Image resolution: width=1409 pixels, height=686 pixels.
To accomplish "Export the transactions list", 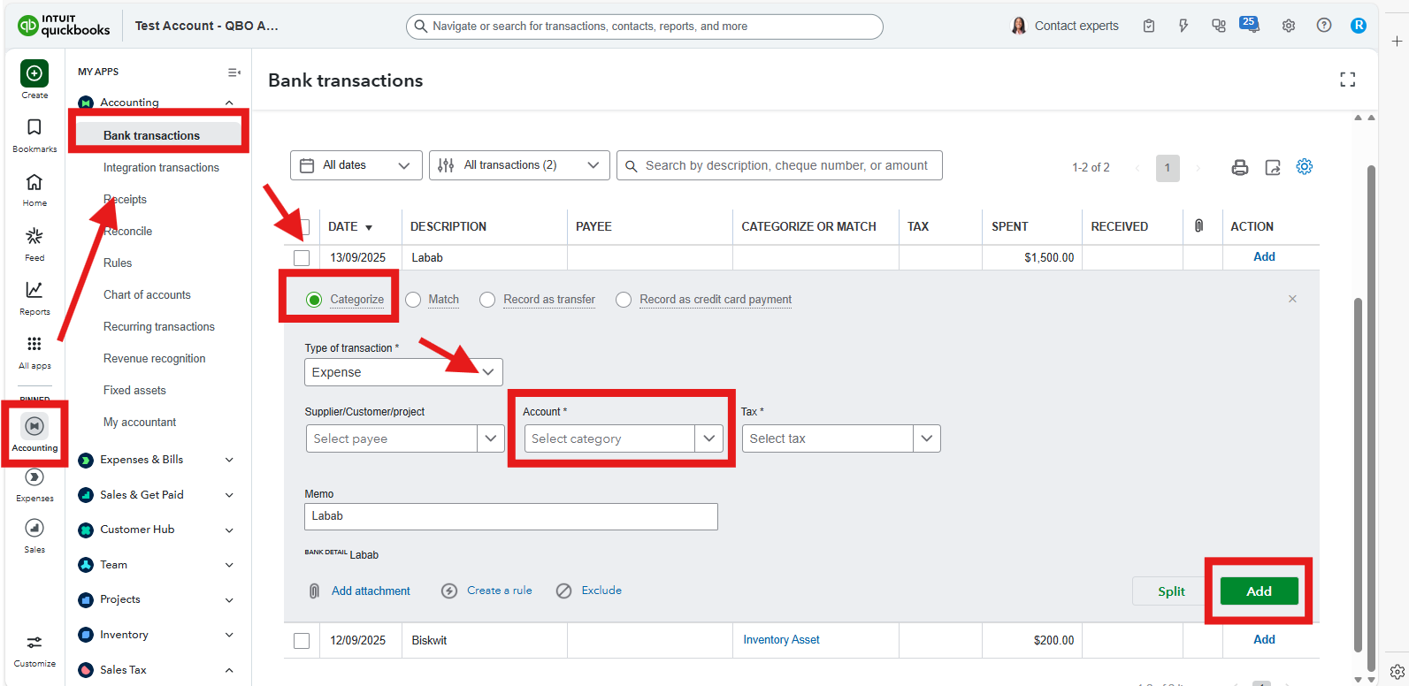I will [x=1273, y=167].
